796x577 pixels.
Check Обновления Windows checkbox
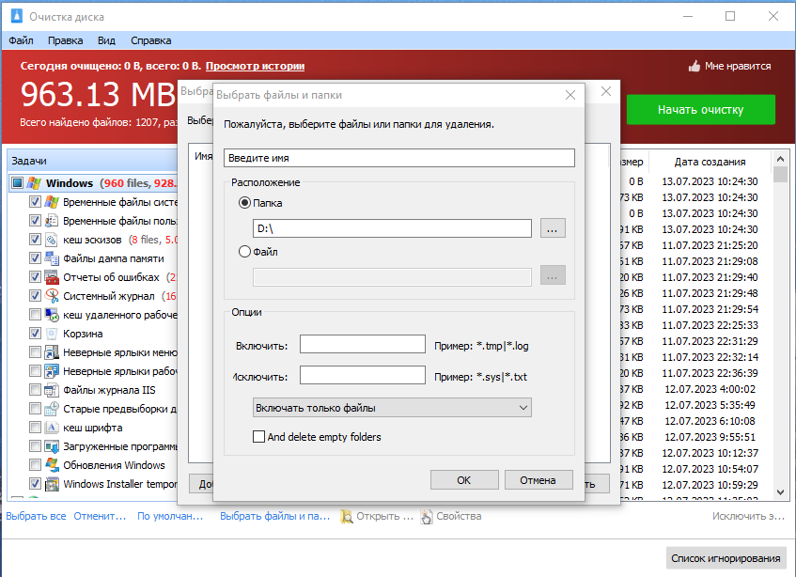(x=35, y=465)
